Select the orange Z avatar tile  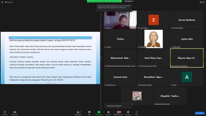click(154, 20)
